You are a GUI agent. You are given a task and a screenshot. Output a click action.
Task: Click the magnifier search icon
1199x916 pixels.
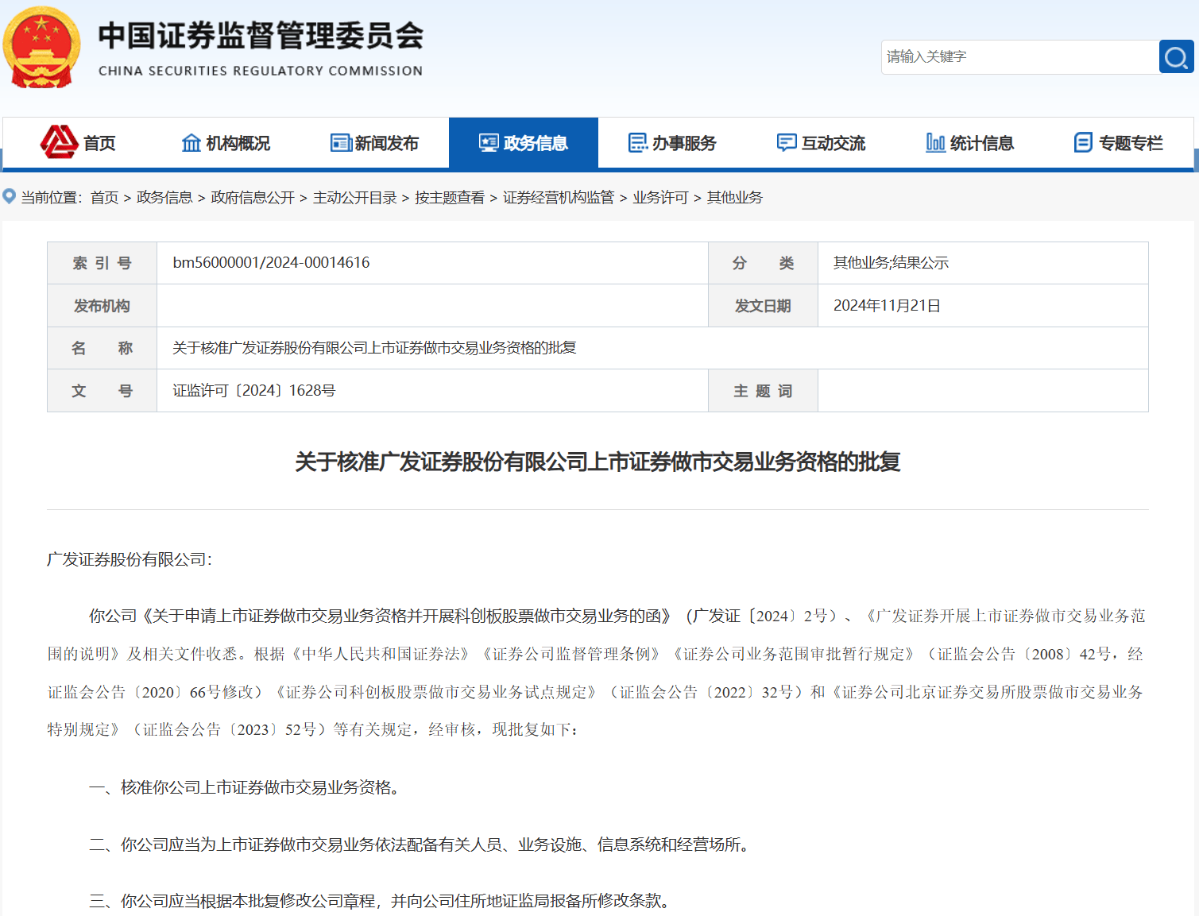coord(1176,56)
